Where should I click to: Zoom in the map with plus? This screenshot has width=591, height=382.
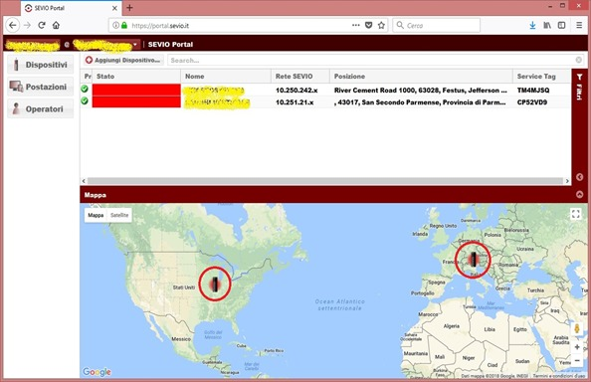pos(577,347)
